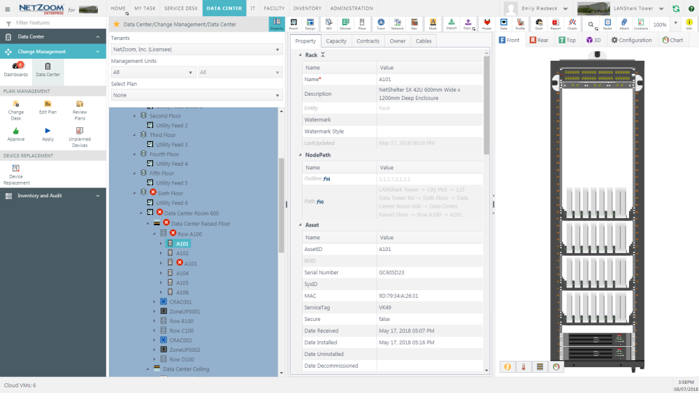Screen dimensions: 699x393
Task: Click the Filter Features input field
Action: [56, 23]
